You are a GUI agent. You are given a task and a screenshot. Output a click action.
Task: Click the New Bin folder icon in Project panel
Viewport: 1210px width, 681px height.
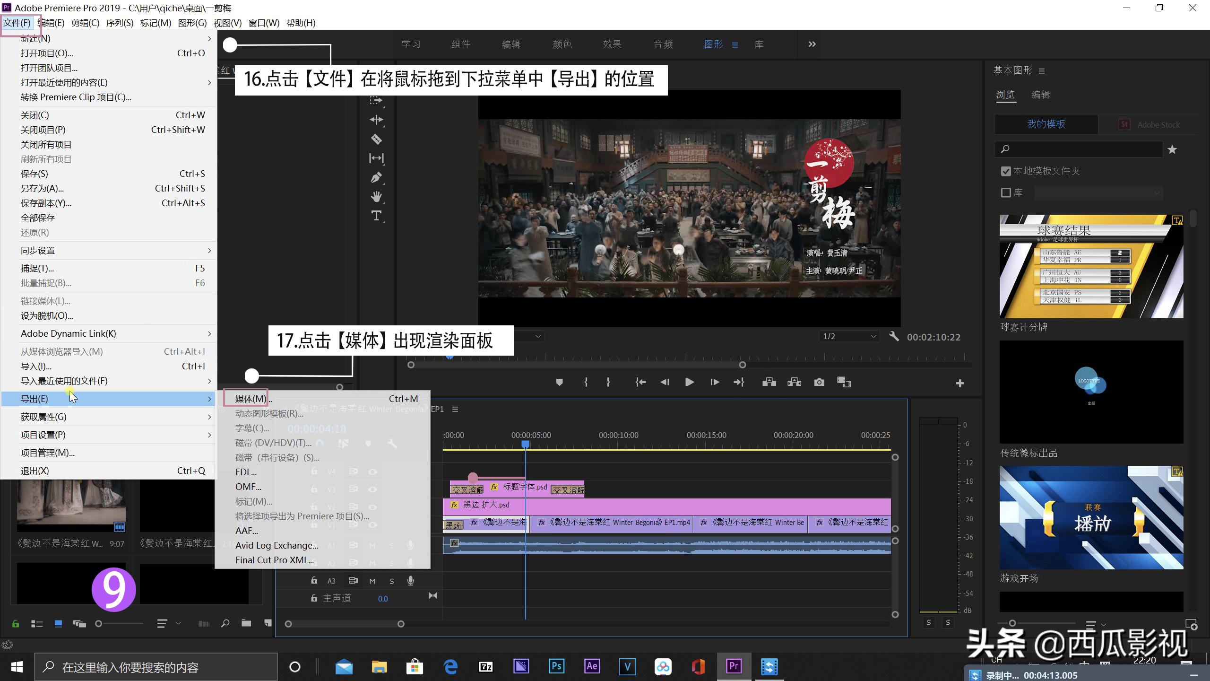[x=246, y=623]
